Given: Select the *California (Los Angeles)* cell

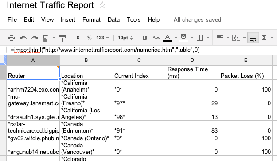Looking at the screenshot, I should (86, 114).
